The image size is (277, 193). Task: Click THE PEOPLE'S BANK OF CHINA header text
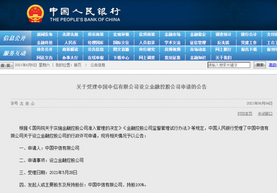pyautogui.click(x=85, y=20)
